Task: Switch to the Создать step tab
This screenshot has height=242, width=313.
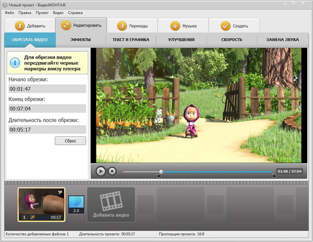Action: pos(234,26)
